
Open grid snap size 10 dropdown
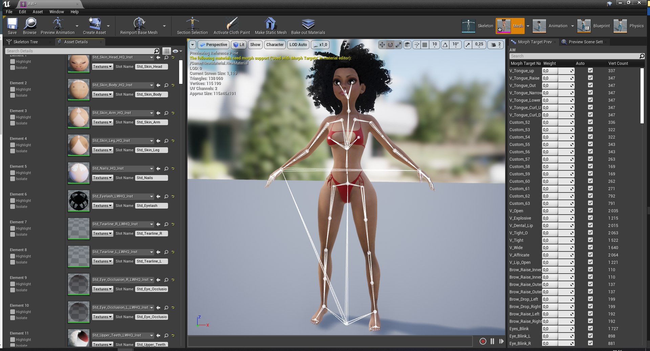pos(435,45)
